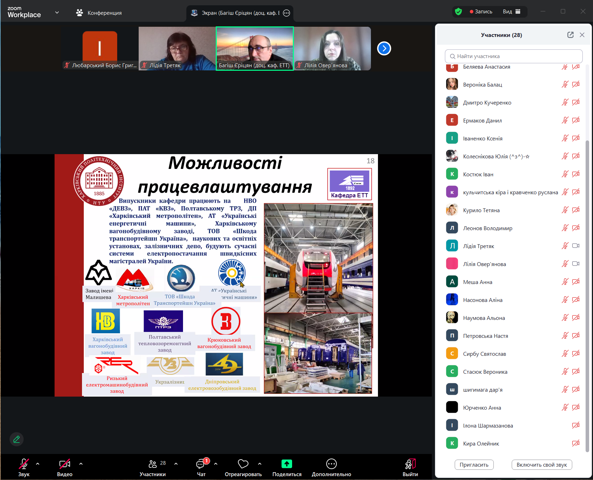Focus the Найти участника search field
The height and width of the screenshot is (480, 593).
coord(514,56)
